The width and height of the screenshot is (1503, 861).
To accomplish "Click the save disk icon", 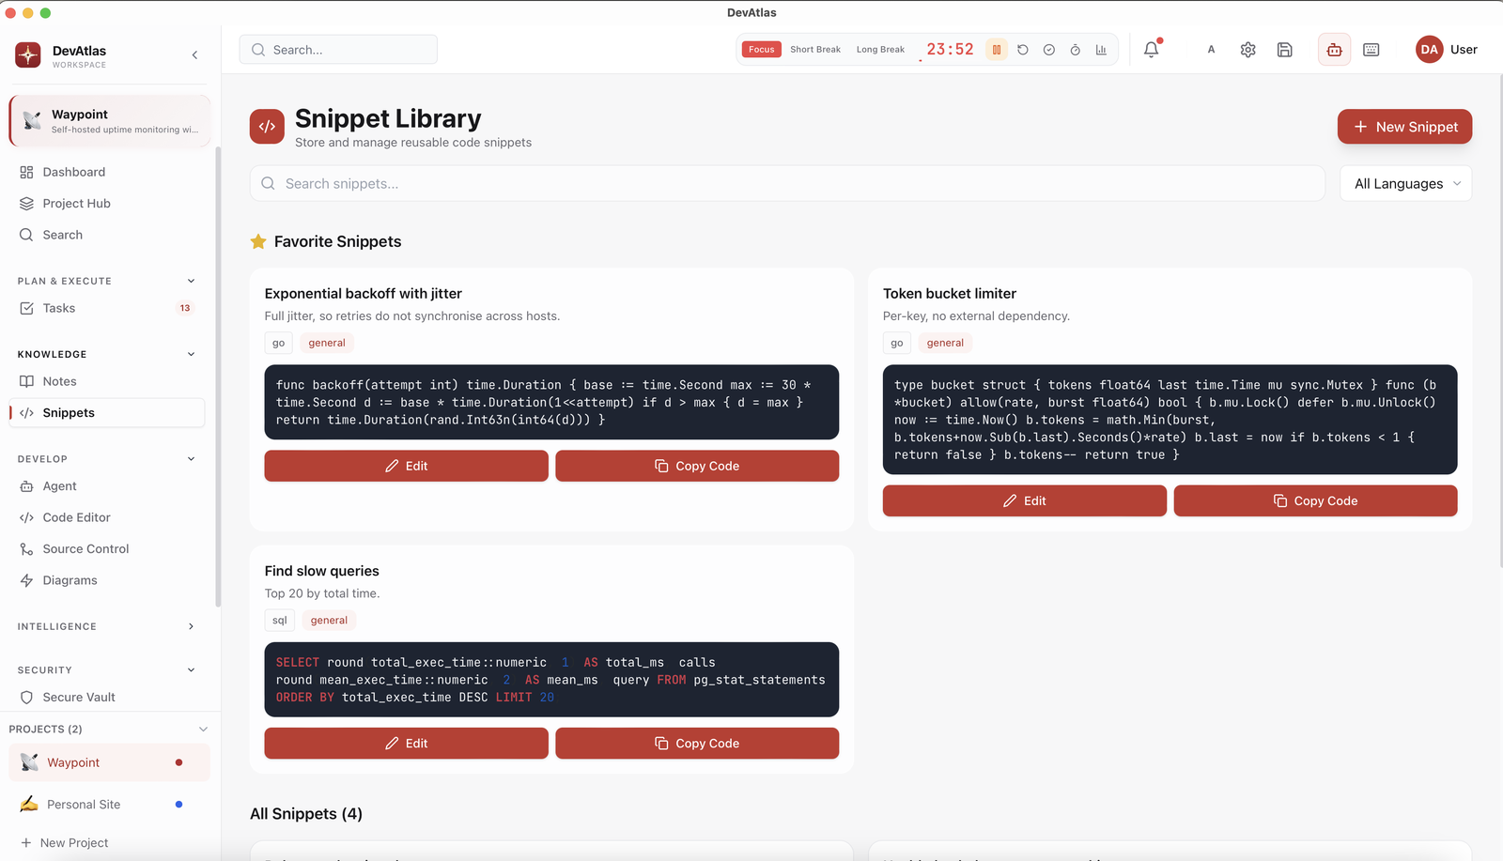I will pyautogui.click(x=1285, y=50).
